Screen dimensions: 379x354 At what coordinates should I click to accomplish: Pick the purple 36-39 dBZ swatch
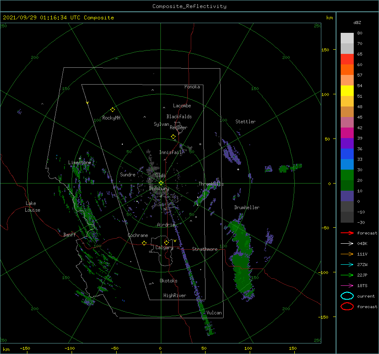(347, 143)
